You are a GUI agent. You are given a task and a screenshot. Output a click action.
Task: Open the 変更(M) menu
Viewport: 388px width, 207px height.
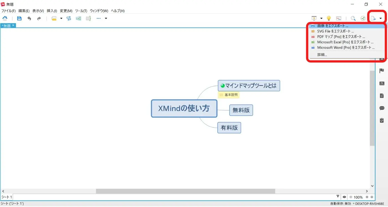[66, 11]
